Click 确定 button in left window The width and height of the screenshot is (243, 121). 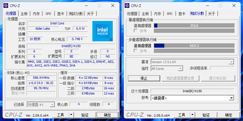point(108,115)
